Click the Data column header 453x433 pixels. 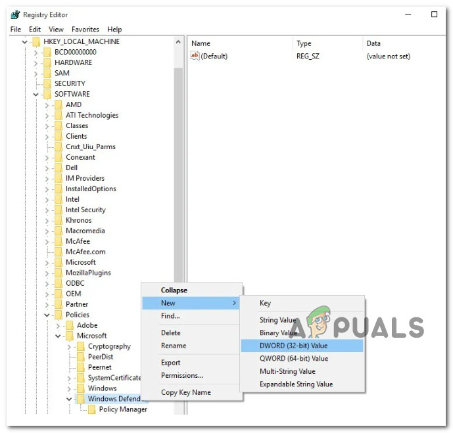[x=404, y=43]
